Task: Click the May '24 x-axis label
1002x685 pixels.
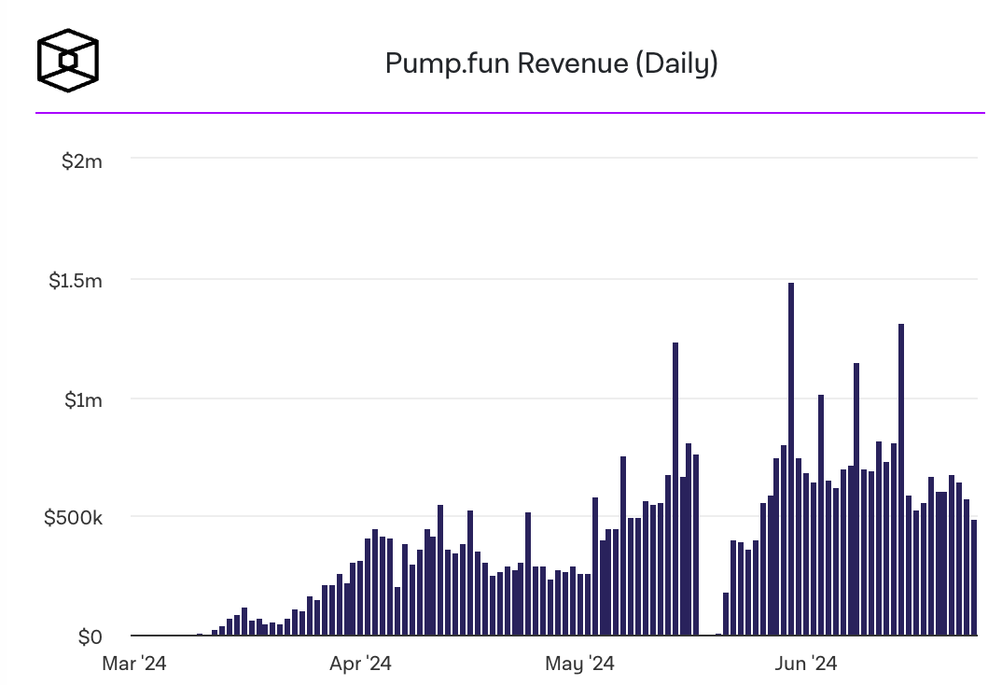Action: (580, 664)
